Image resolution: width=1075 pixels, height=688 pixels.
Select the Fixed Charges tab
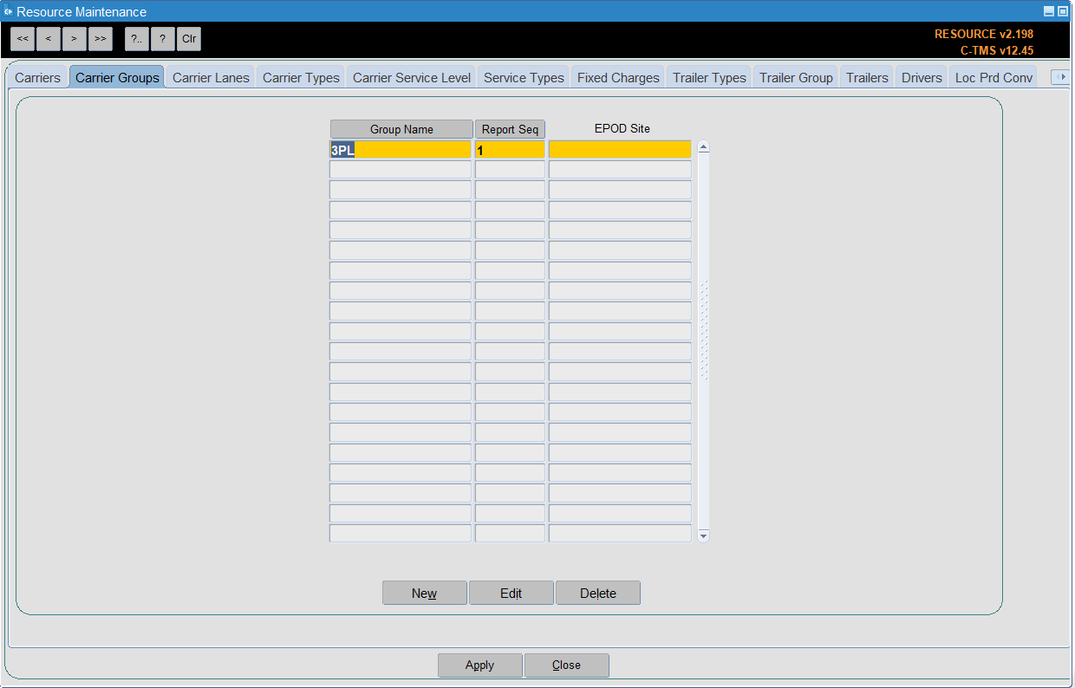618,77
